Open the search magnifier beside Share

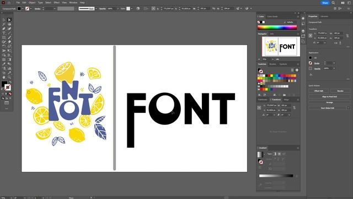pyautogui.click(x=333, y=3)
